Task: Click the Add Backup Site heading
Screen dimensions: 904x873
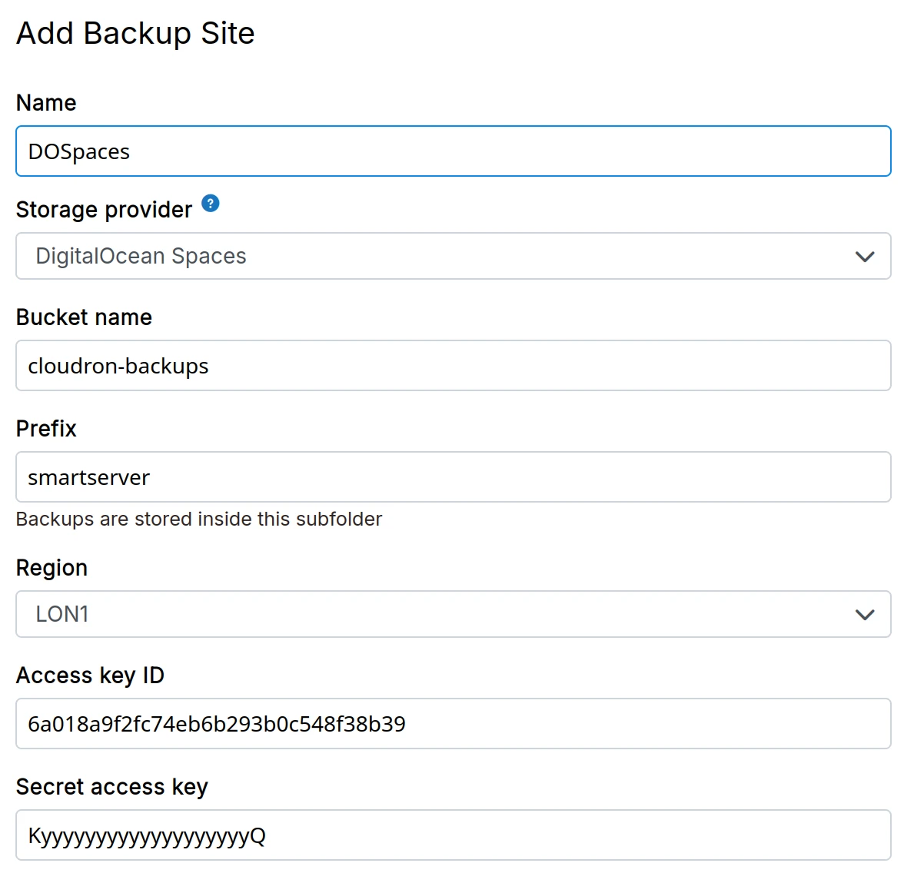Action: (135, 34)
